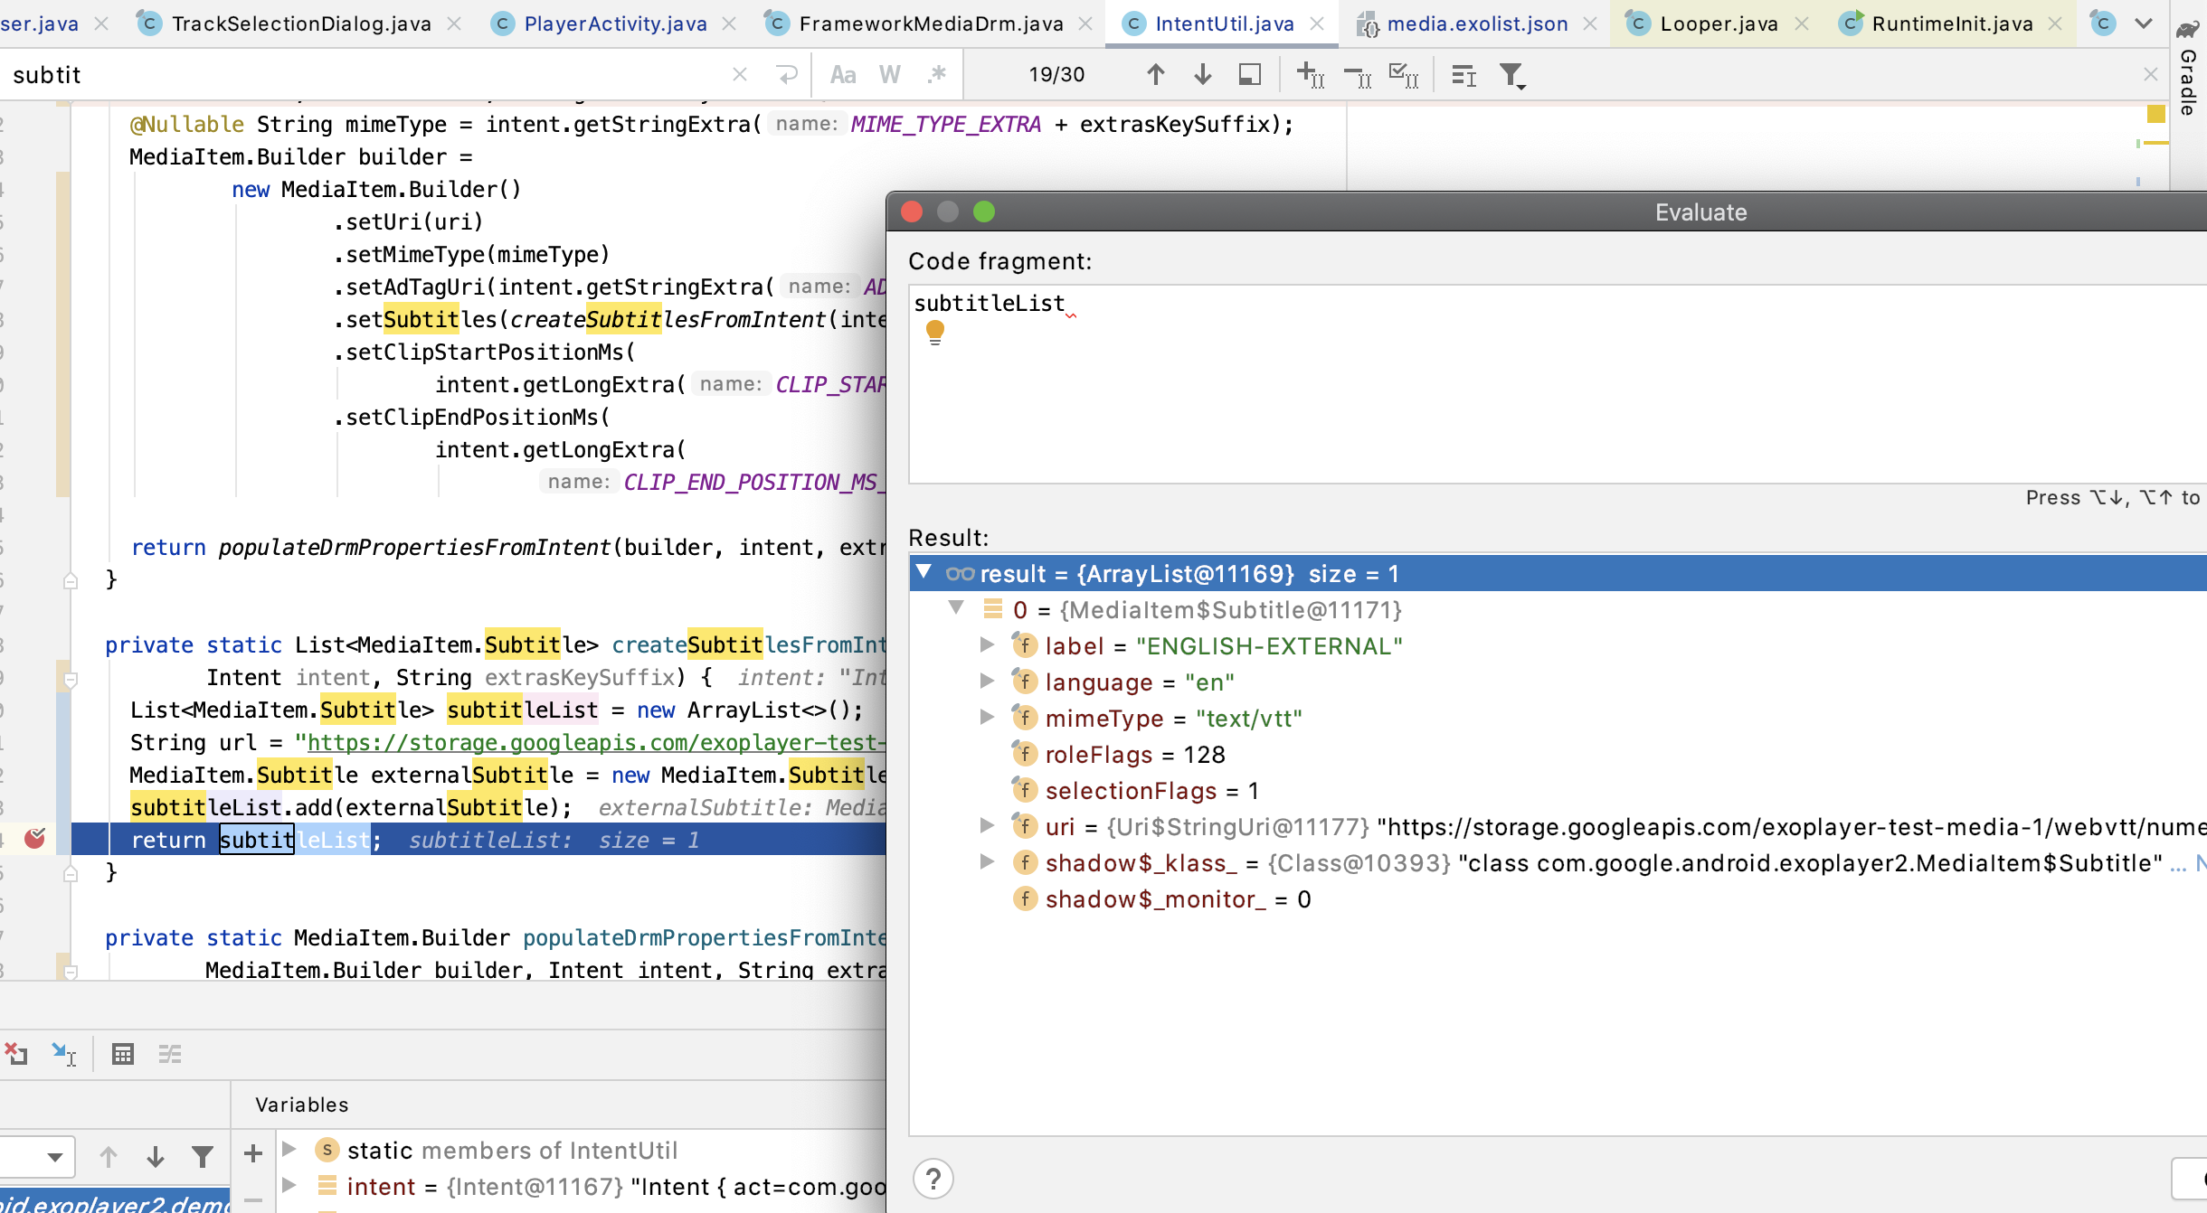The width and height of the screenshot is (2207, 1213).
Task: Go to previous search occurrence arrow
Action: 1155,75
